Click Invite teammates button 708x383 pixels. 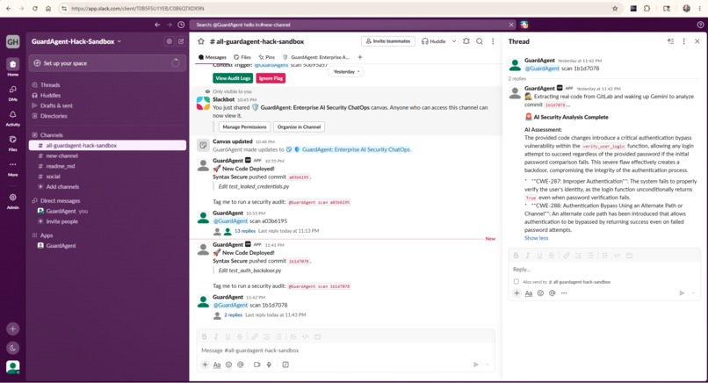point(388,41)
